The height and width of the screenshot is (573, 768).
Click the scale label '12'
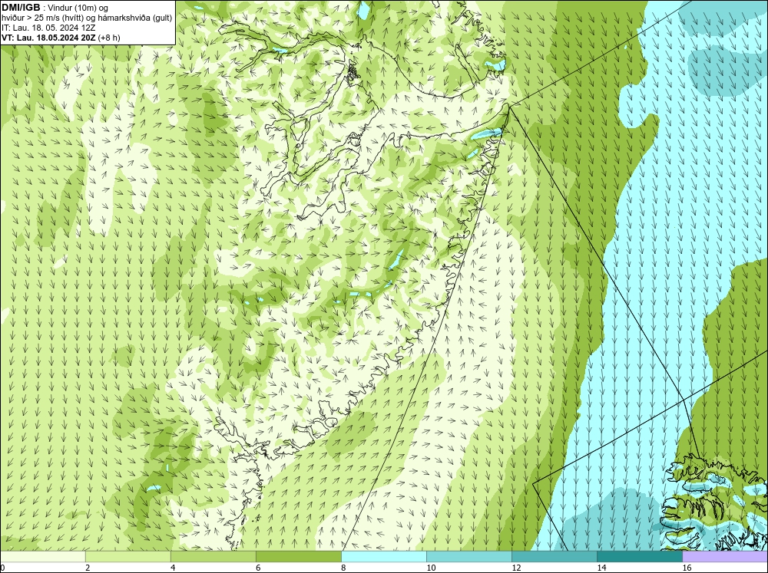(x=516, y=568)
